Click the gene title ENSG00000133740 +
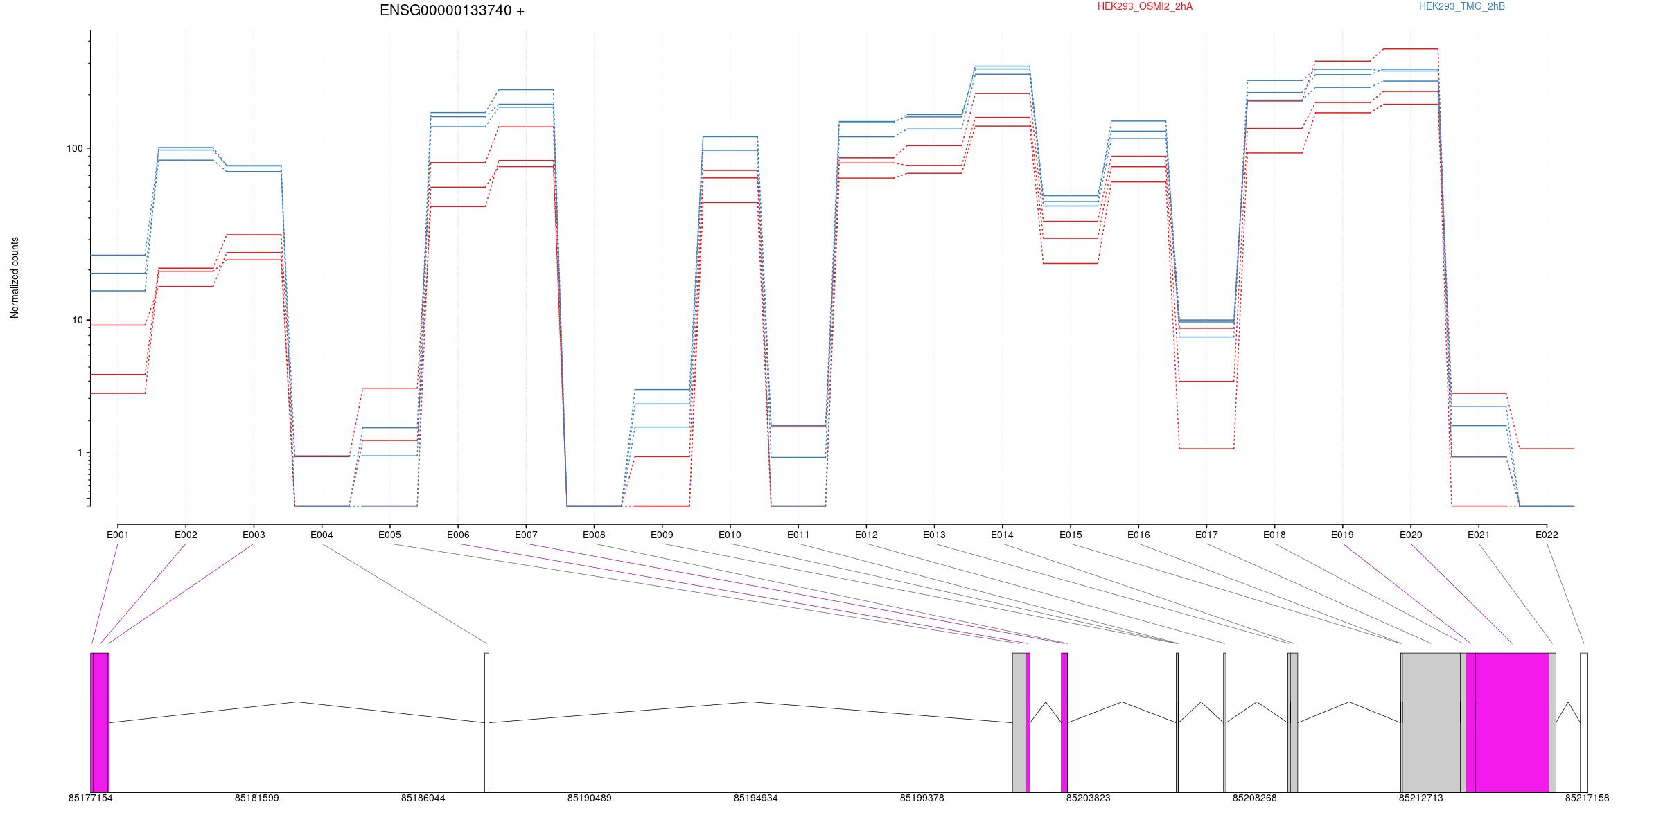The image size is (1663, 831). (x=452, y=10)
